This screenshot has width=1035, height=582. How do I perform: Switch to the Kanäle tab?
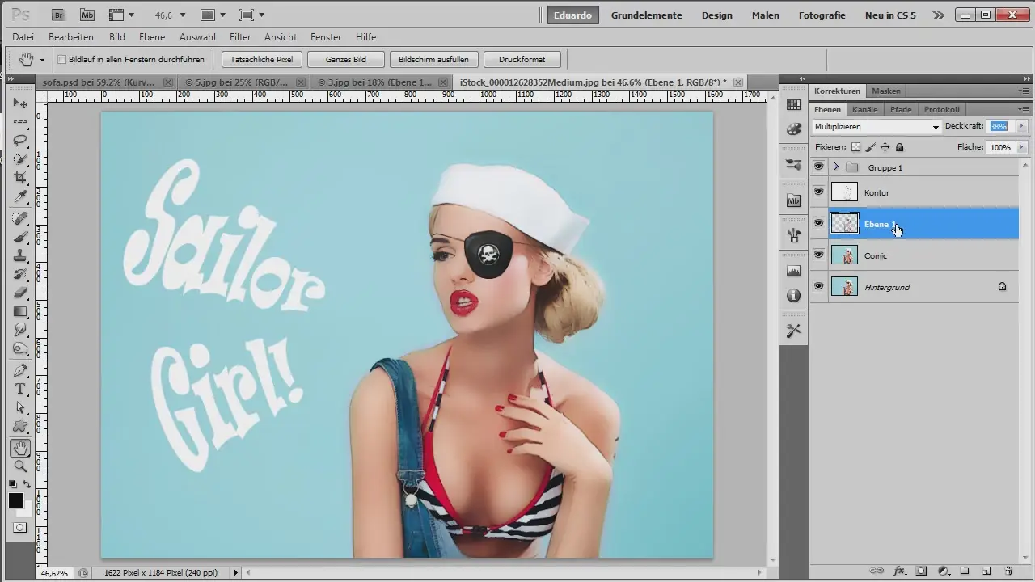tap(864, 109)
